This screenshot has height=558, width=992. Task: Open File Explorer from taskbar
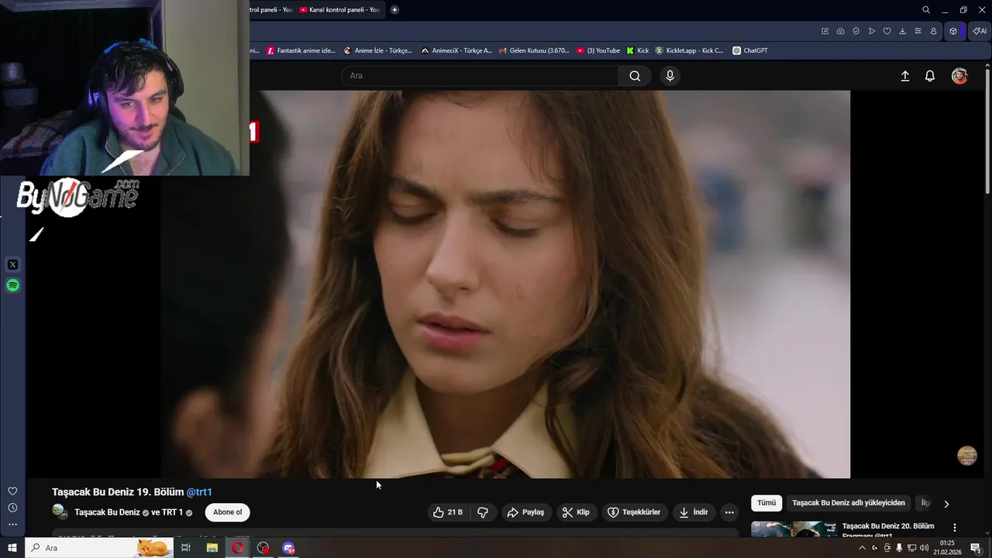[212, 548]
